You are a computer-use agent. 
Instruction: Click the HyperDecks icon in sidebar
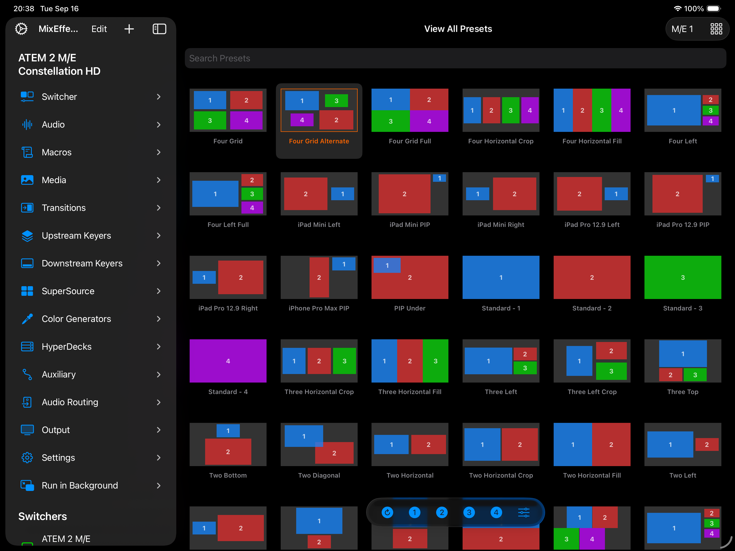[27, 347]
